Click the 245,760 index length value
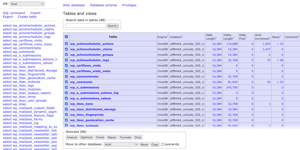The image size is (300, 150). coord(232,87)
